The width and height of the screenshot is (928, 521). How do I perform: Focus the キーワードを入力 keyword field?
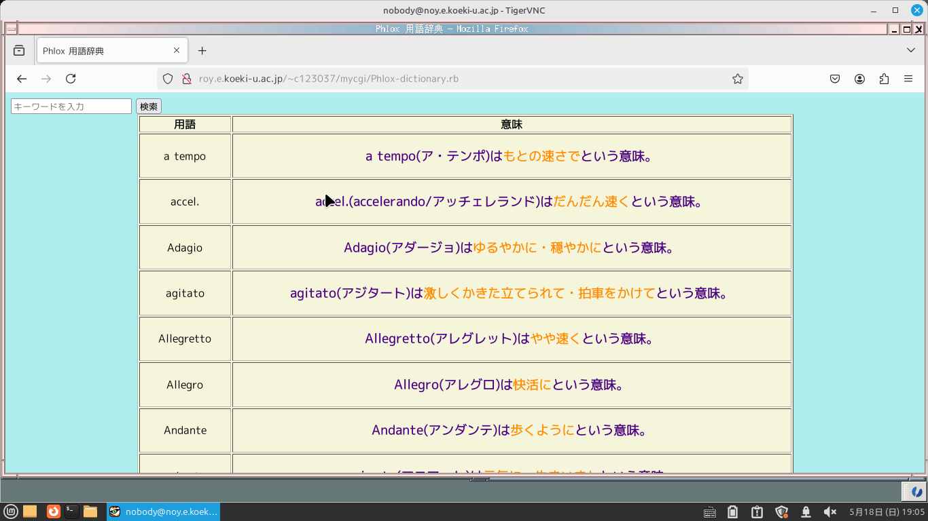[x=71, y=107]
